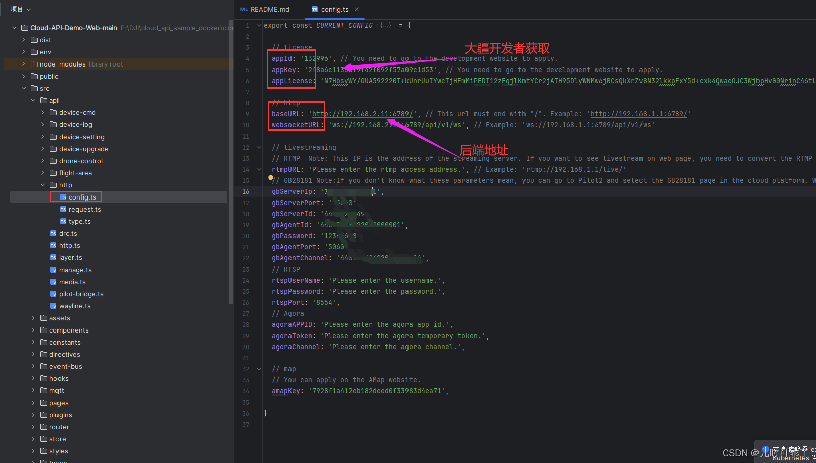
Task: Expand the directives folder
Action: (x=33, y=354)
